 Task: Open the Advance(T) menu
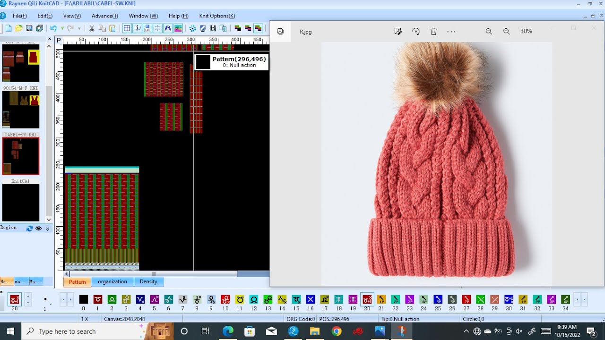(x=105, y=16)
